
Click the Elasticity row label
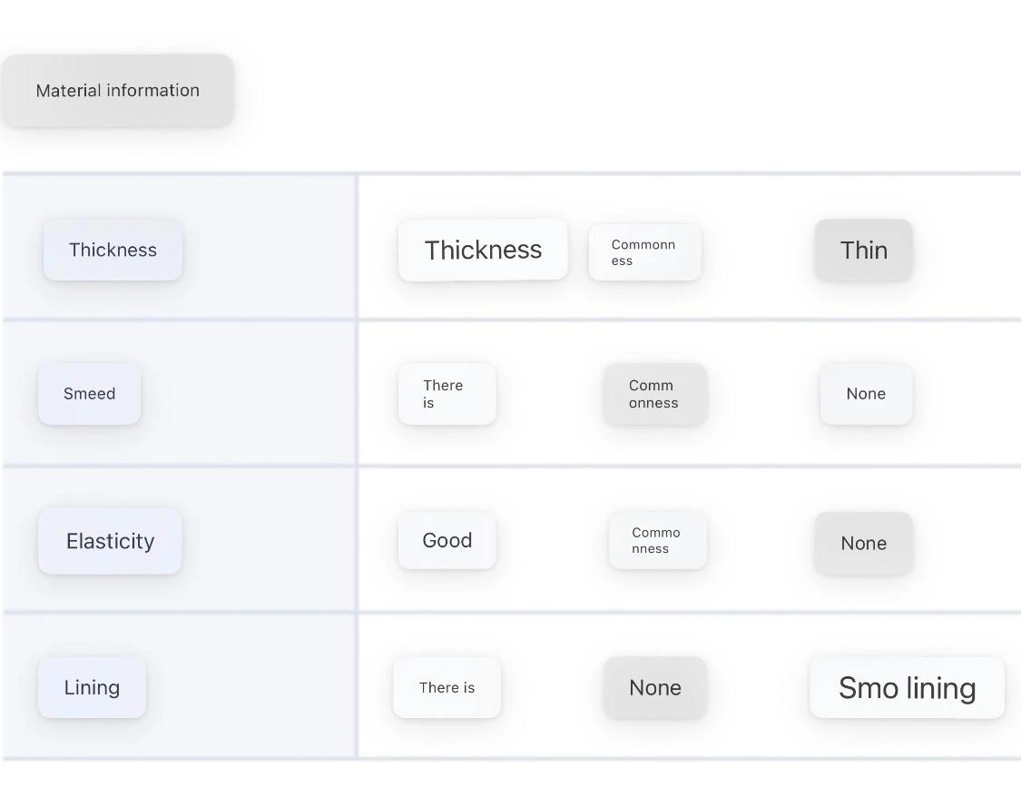pos(110,541)
